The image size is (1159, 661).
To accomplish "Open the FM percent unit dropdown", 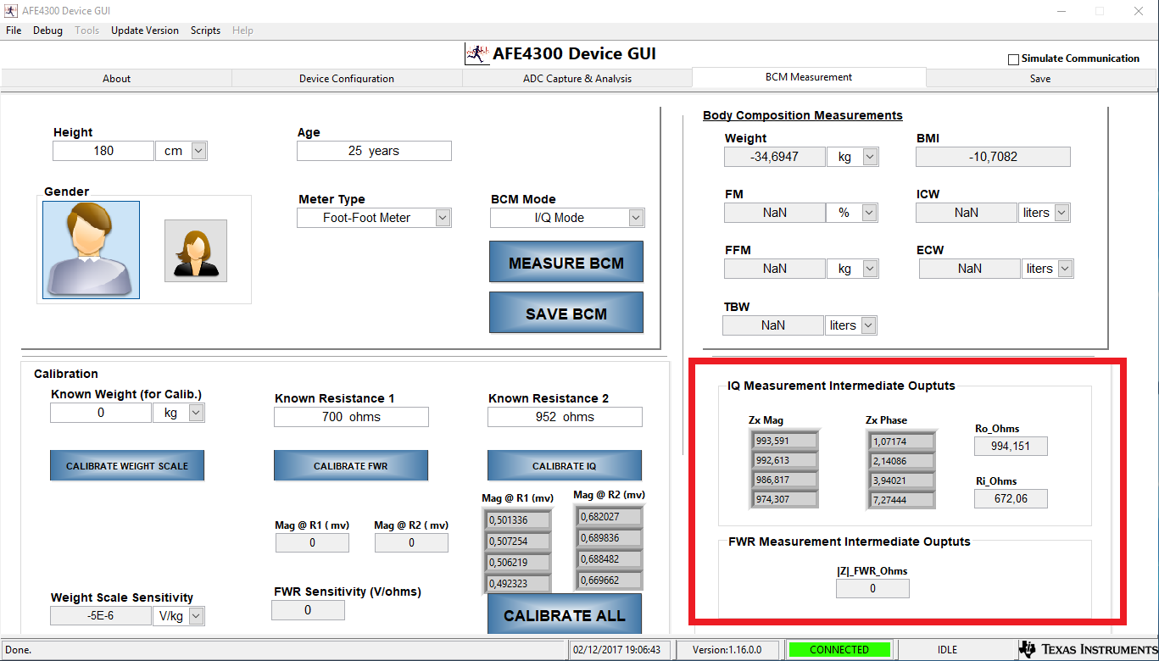I will pyautogui.click(x=870, y=213).
